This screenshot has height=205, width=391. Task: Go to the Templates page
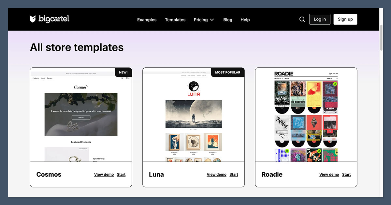coord(175,20)
